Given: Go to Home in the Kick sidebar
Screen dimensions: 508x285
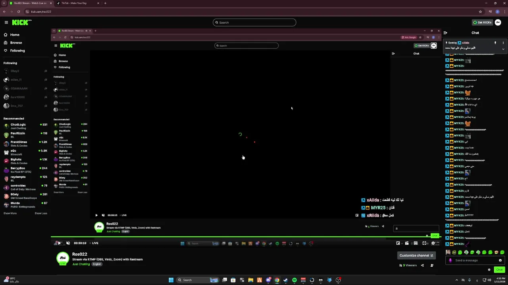Looking at the screenshot, I should coord(12,35).
